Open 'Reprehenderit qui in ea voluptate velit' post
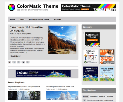The width and height of the screenshot is (123, 102). pyautogui.click(x=24, y=87)
